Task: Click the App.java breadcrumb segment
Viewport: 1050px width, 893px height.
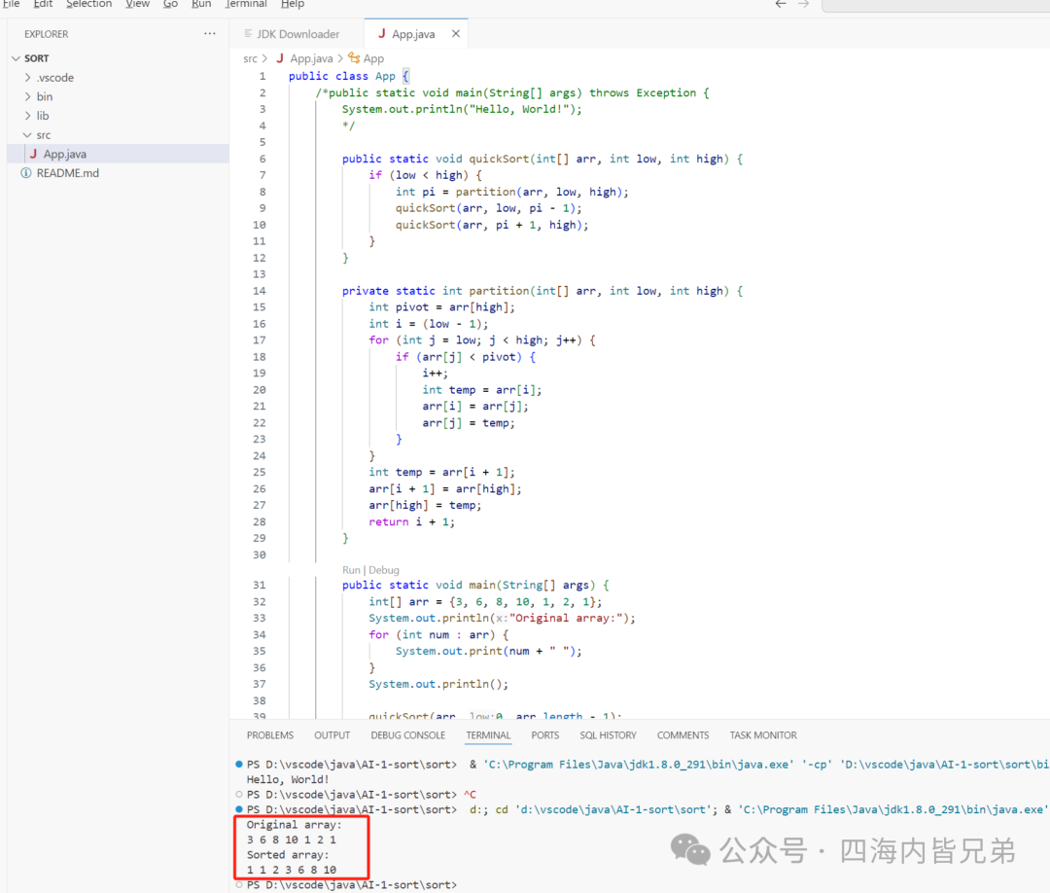Action: click(x=311, y=58)
